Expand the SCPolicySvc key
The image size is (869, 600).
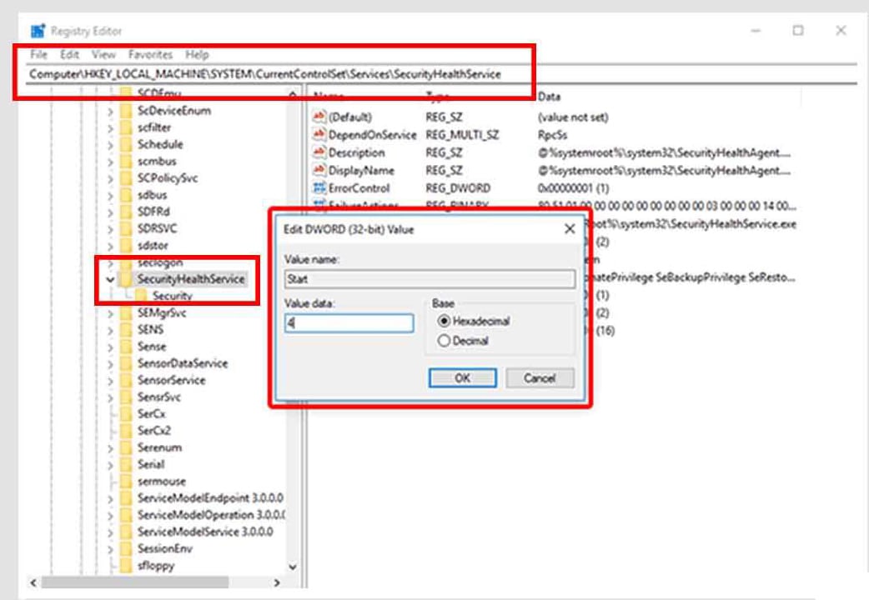pos(110,178)
